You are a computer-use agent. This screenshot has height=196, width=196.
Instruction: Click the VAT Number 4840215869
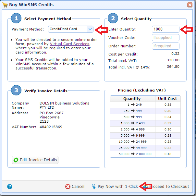point(51,127)
